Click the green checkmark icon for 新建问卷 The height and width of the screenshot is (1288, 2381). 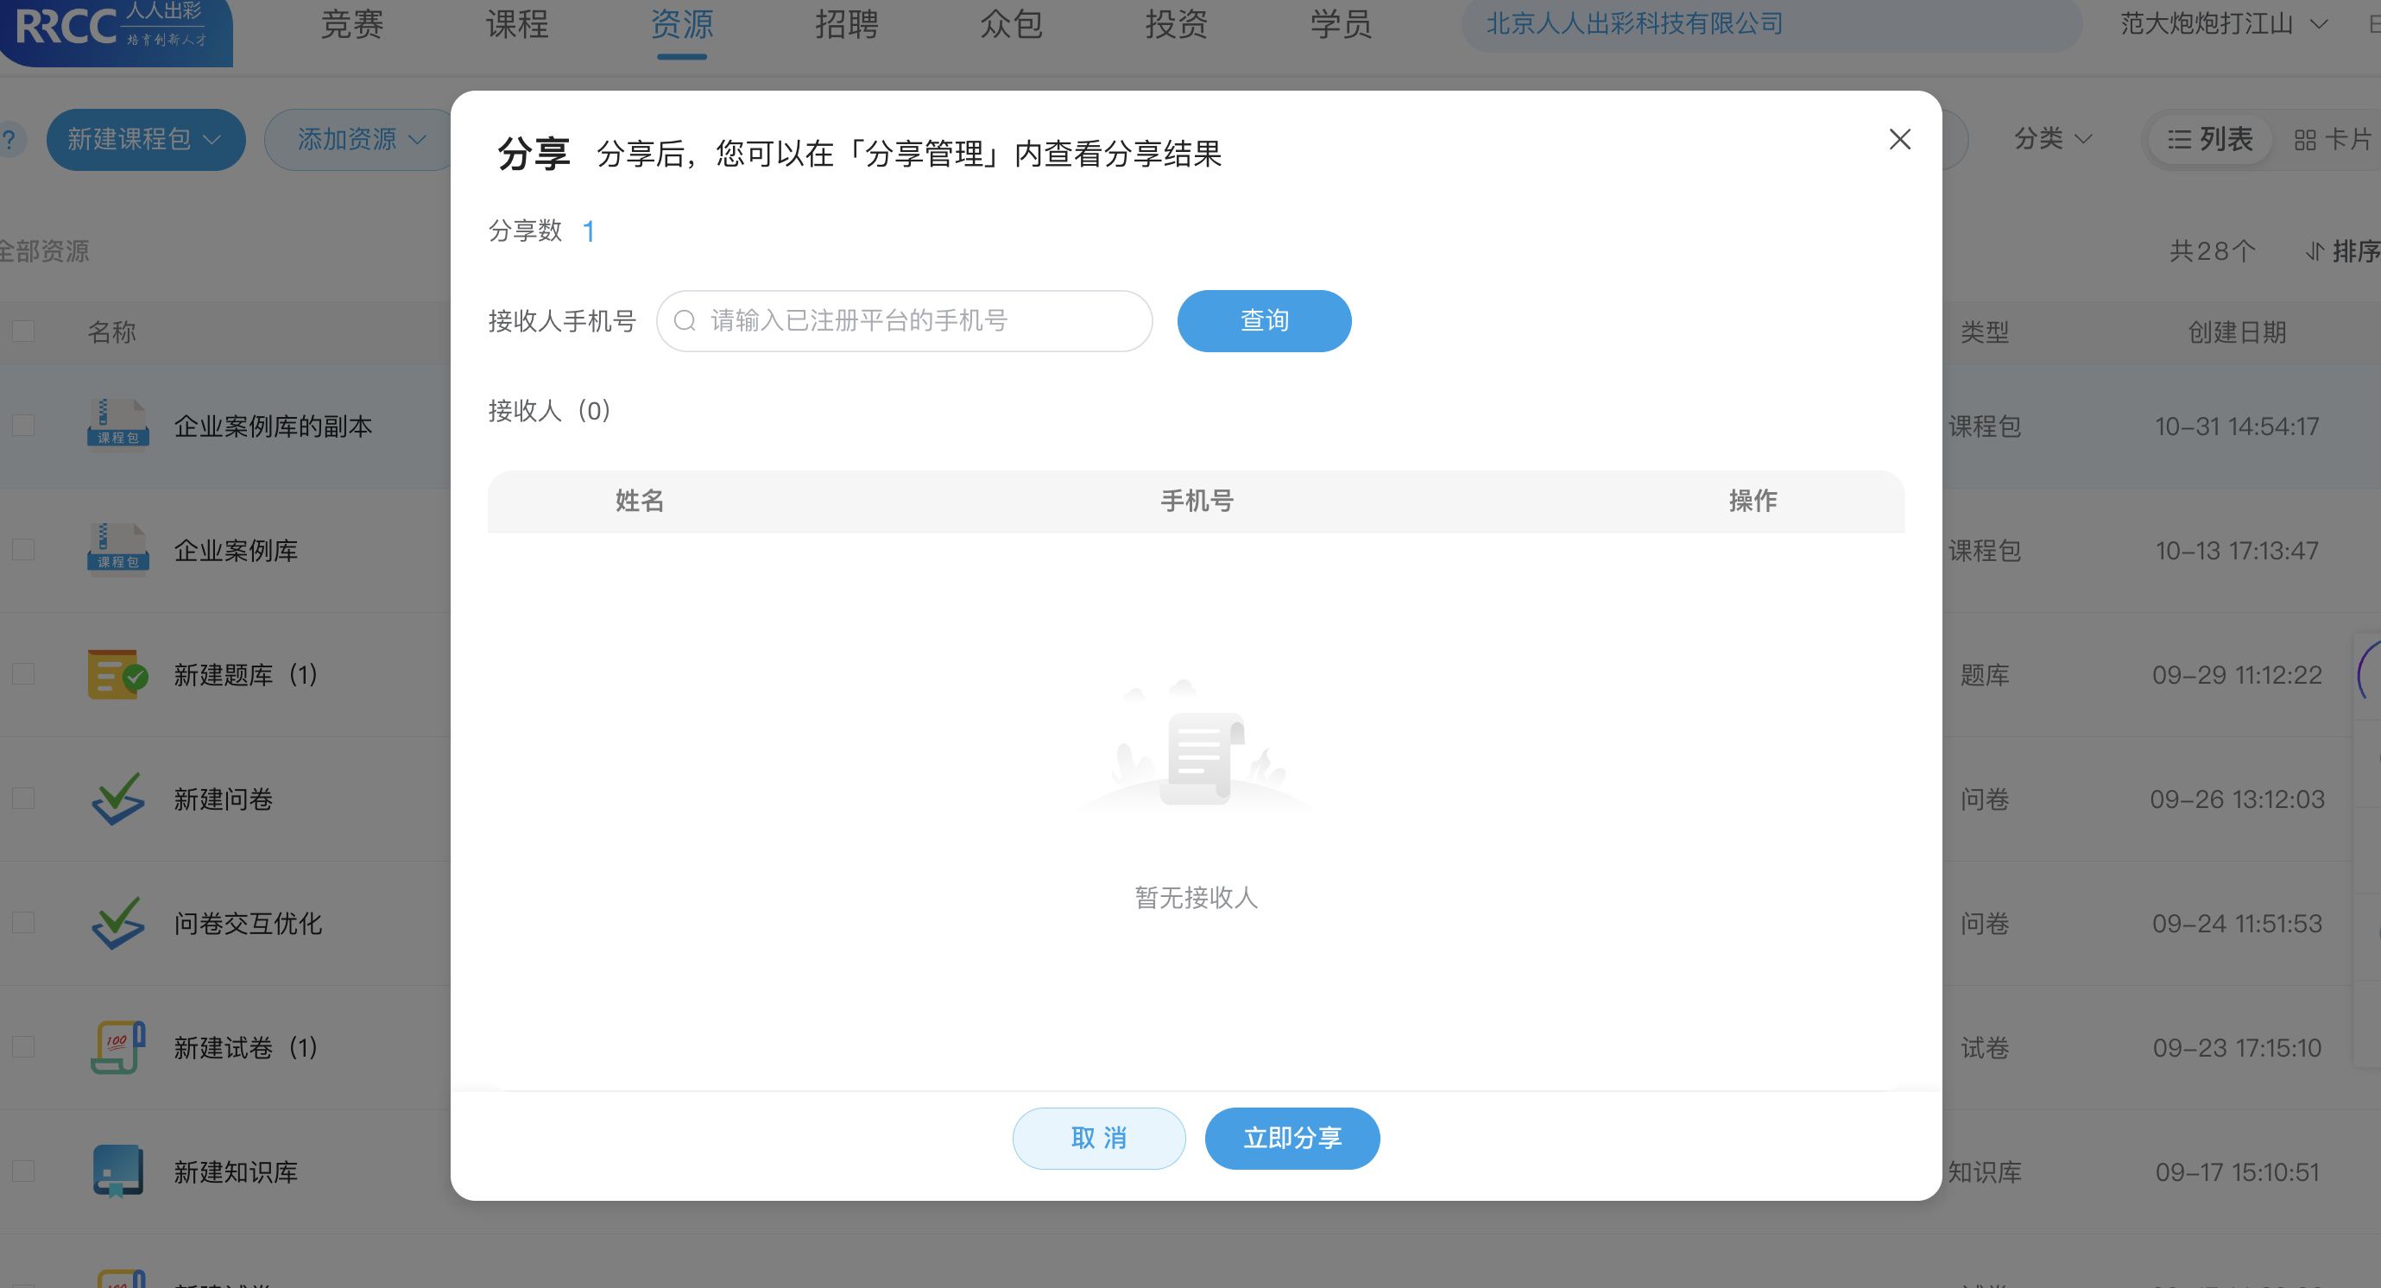point(117,799)
